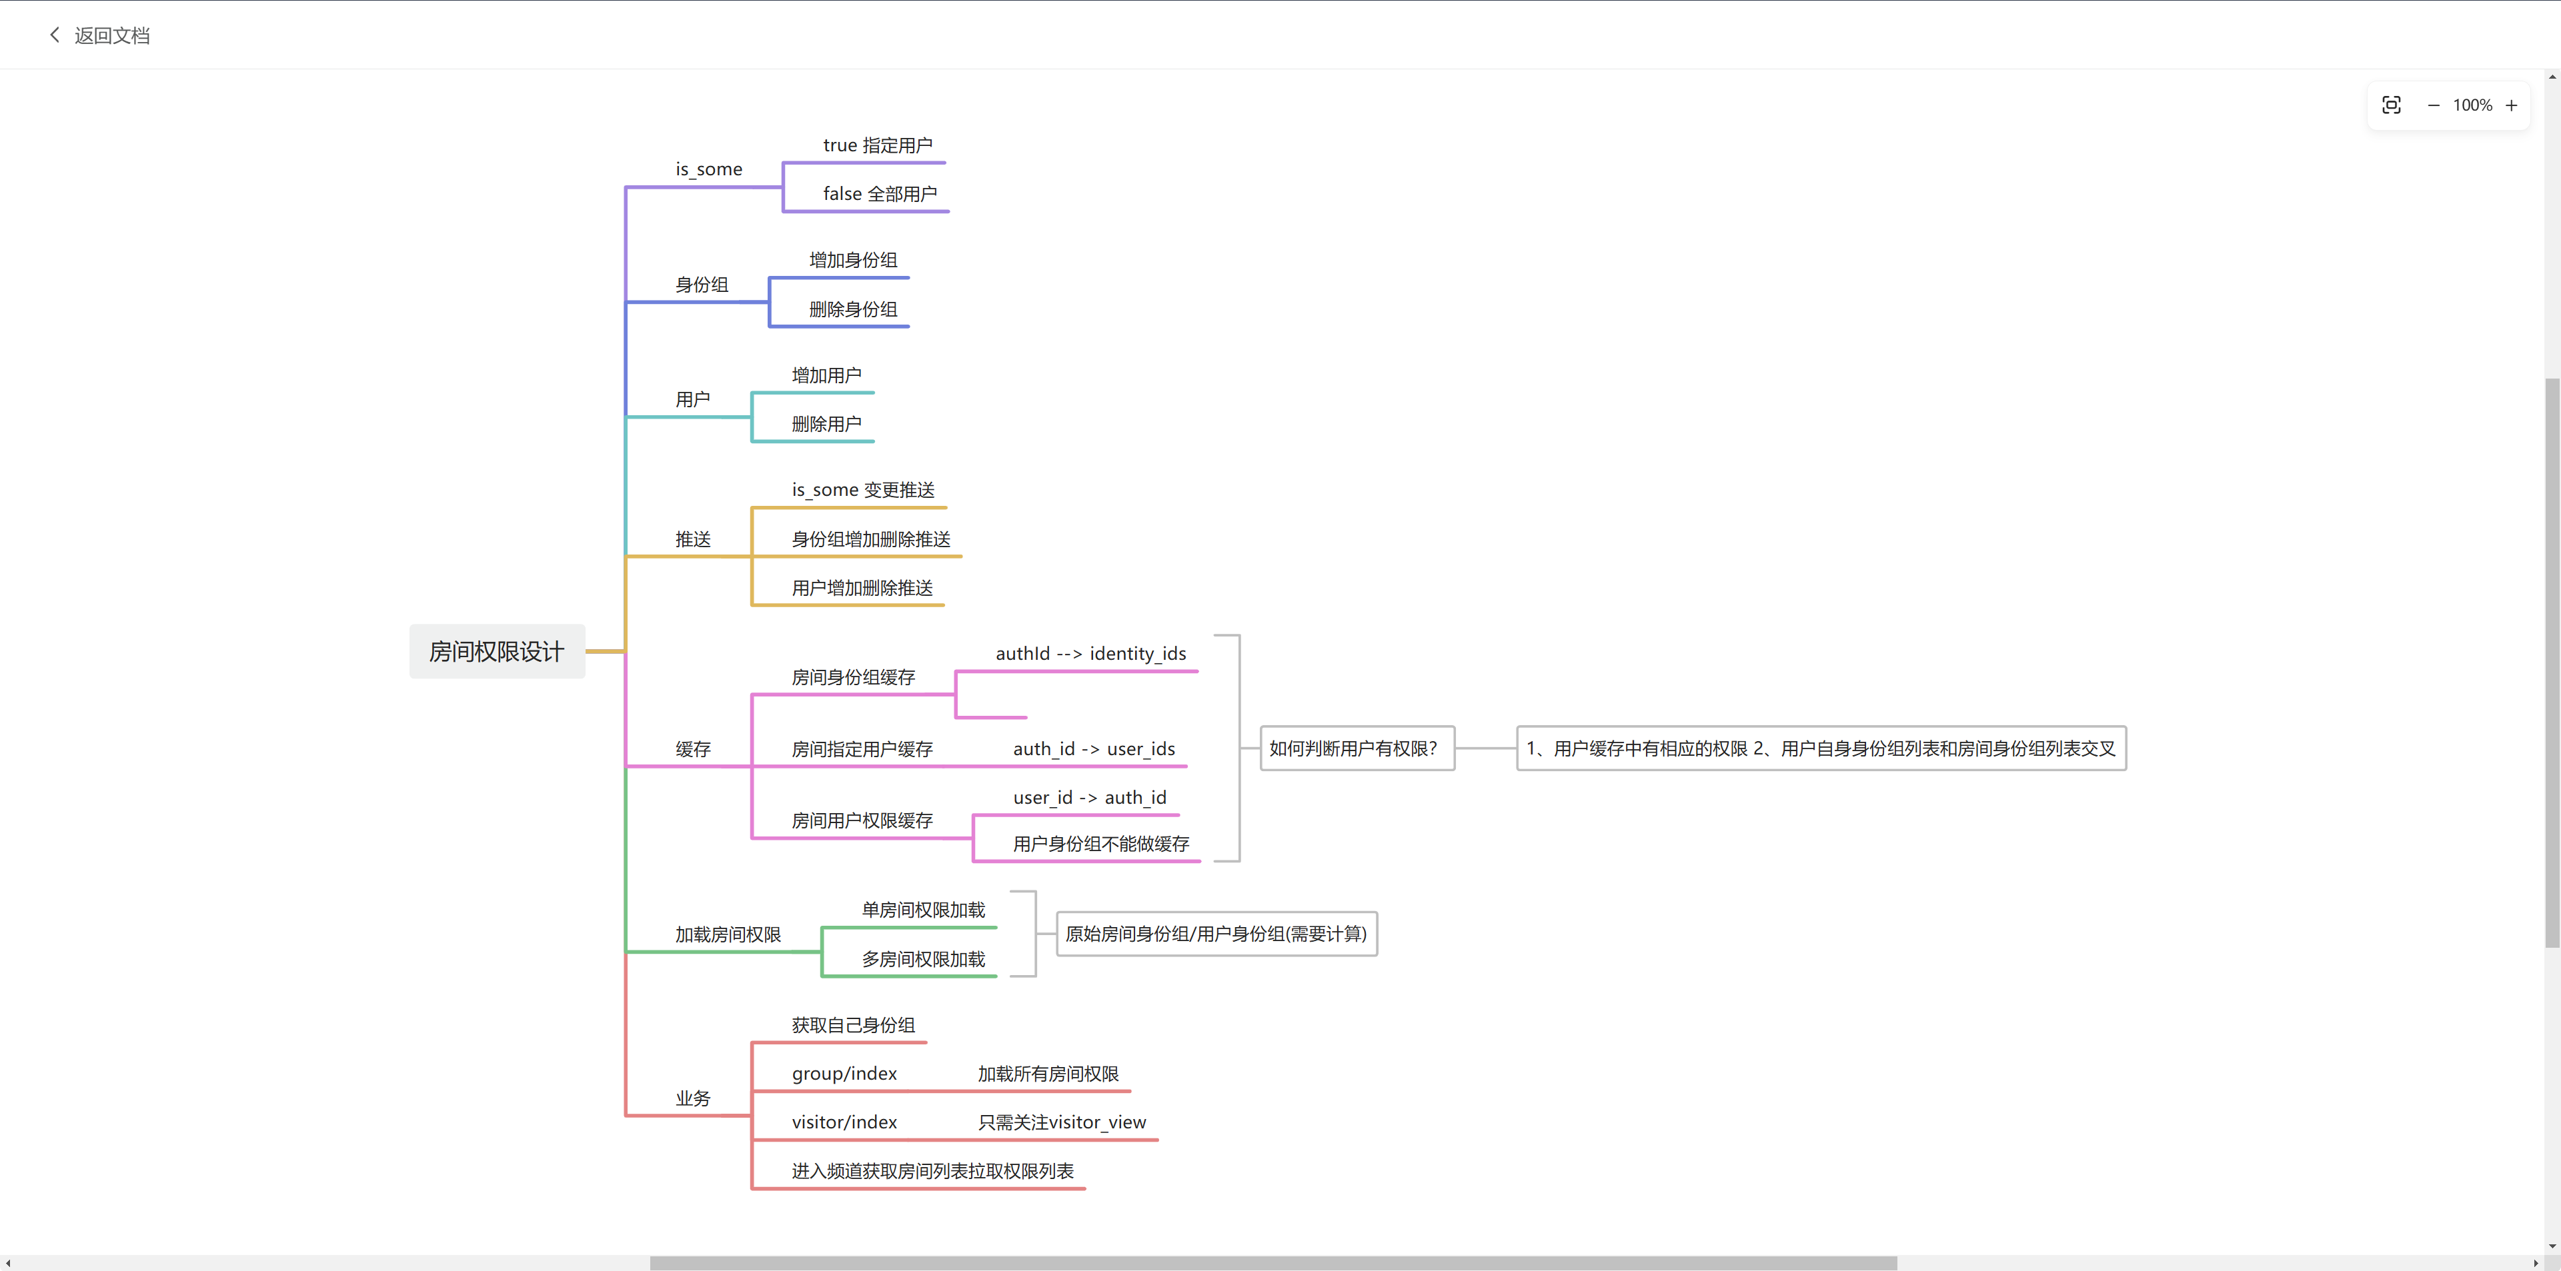Click the scroll-up arrow on vertical scrollbar

2552,77
